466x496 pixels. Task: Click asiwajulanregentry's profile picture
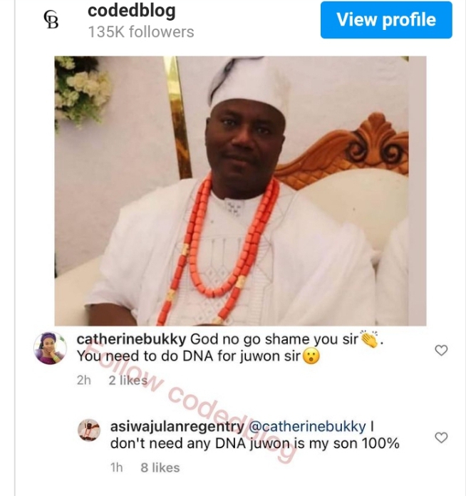point(89,430)
